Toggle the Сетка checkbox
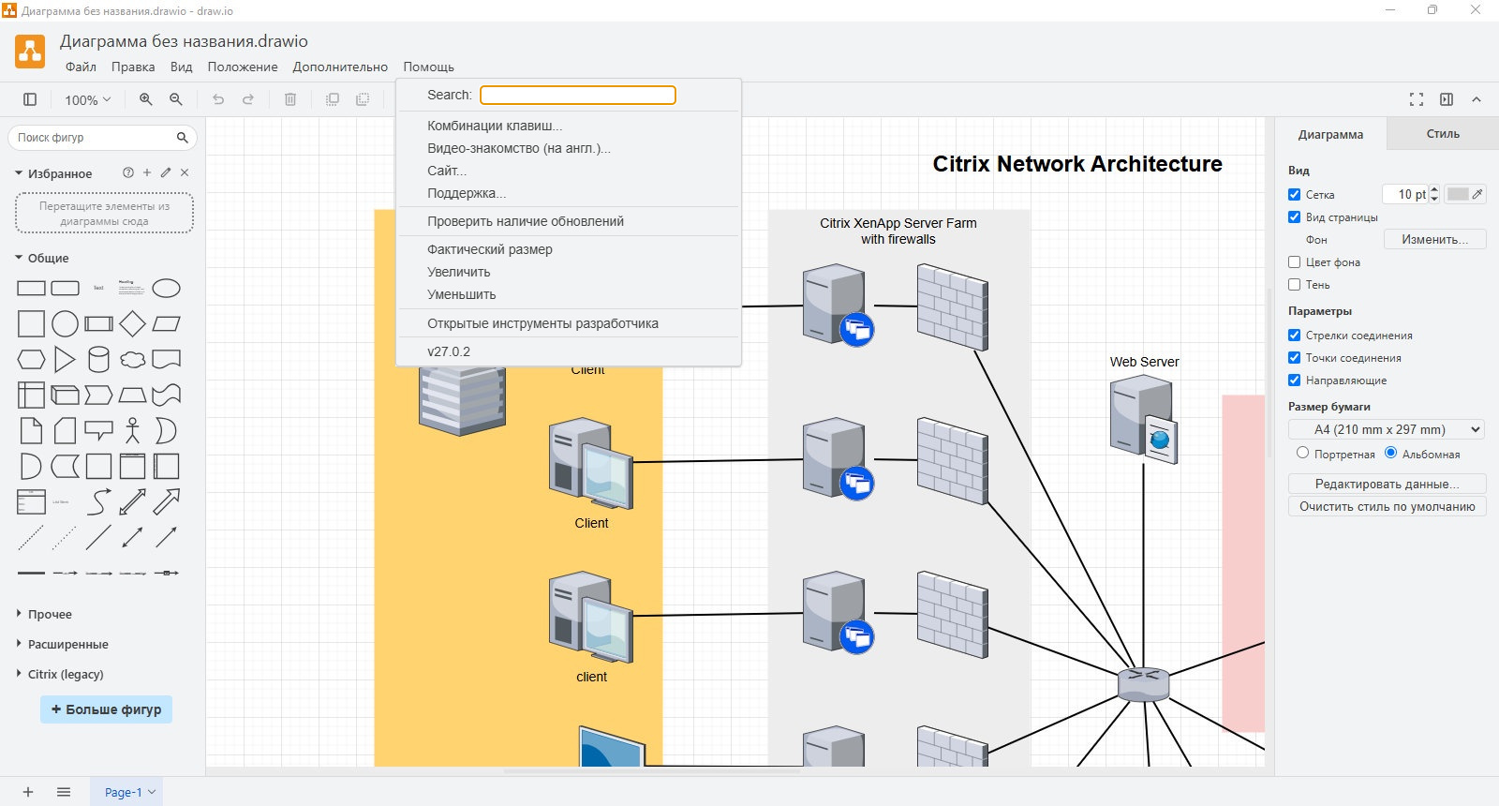 pyautogui.click(x=1294, y=194)
